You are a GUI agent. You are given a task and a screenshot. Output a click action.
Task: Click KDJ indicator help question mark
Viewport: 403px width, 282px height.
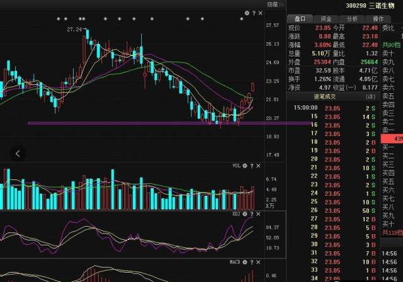(x=252, y=213)
